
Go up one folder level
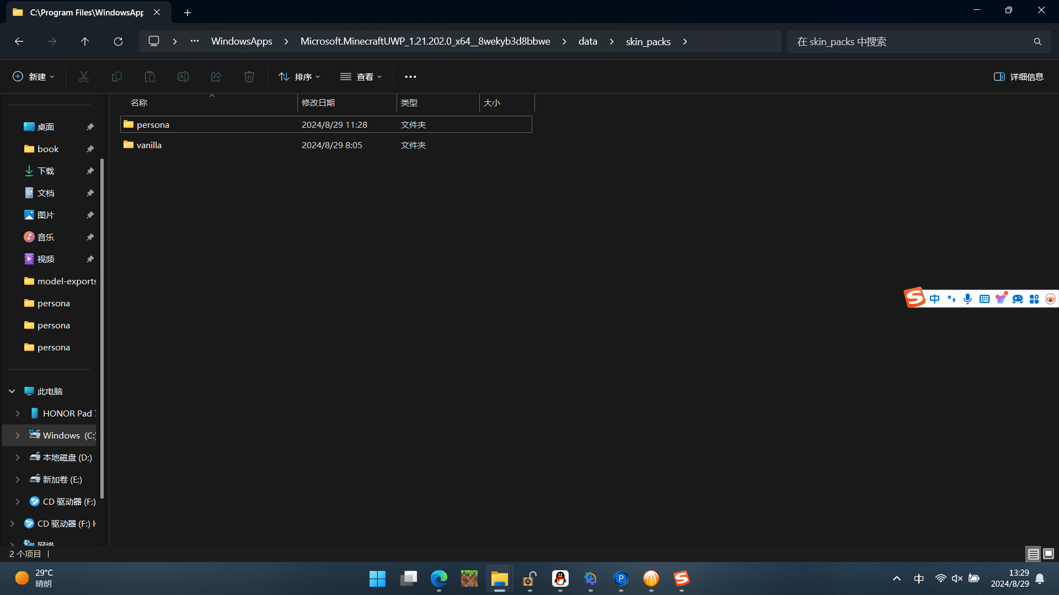point(85,41)
